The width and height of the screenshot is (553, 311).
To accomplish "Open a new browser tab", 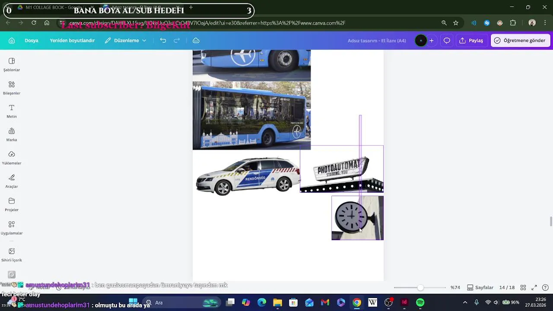I will [x=191, y=7].
